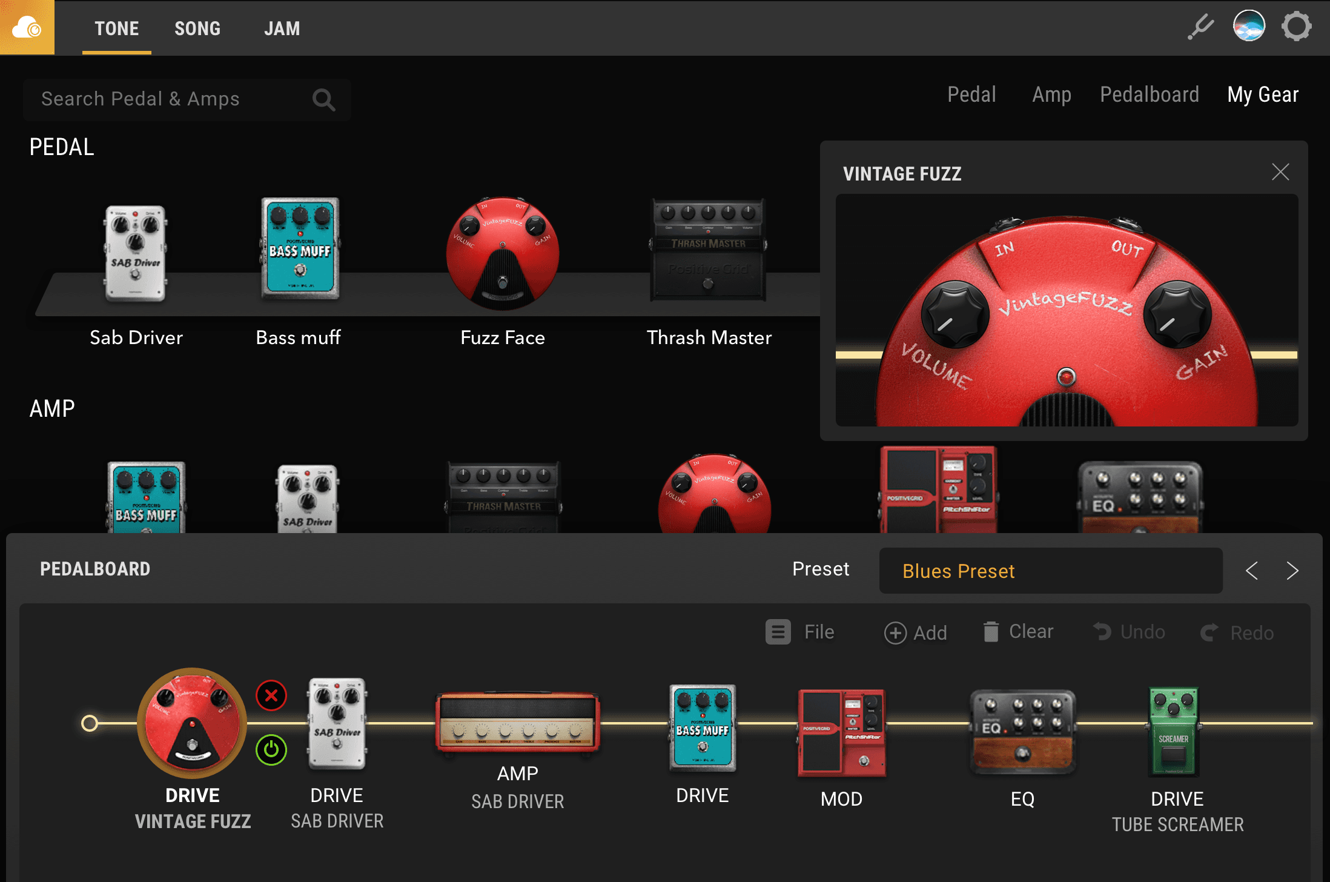Click the ToneCloud cloud icon

[x=27, y=28]
